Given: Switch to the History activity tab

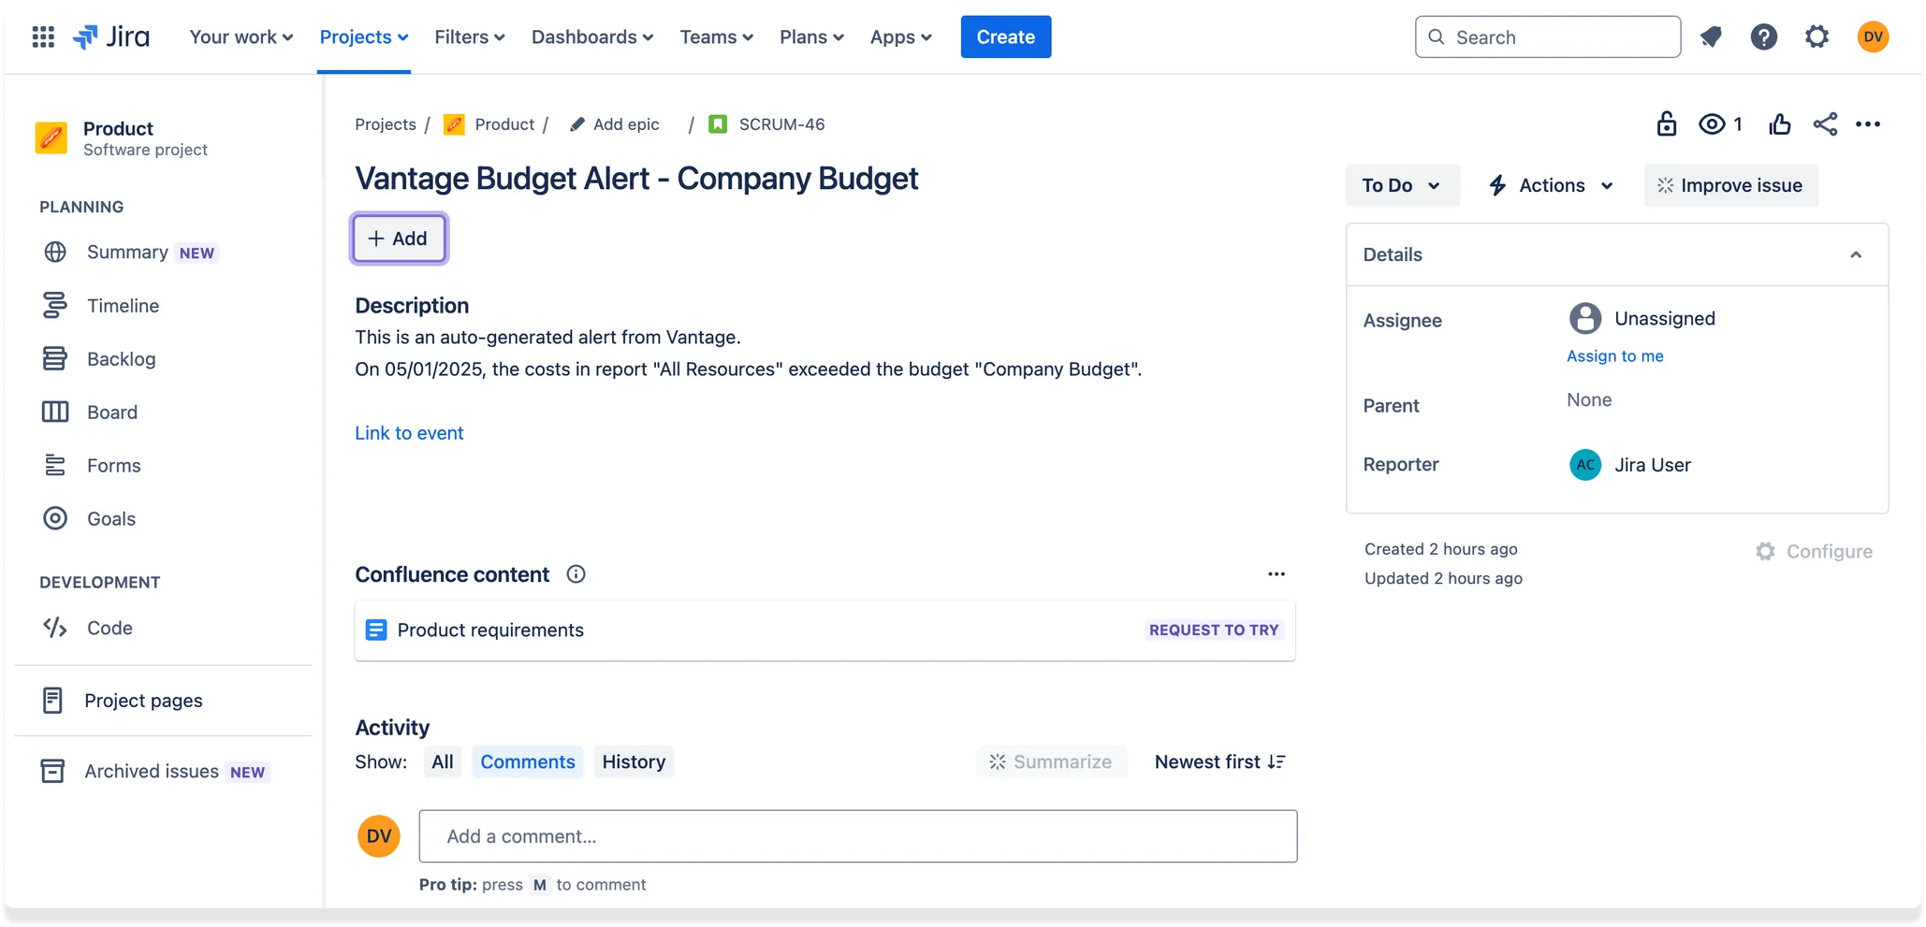Looking at the screenshot, I should [x=634, y=762].
